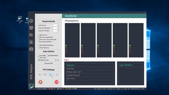Image resolution: width=169 pixels, height=95 pixels.
Task: Open the RSLHelper (2) desktop shortcut
Action: pyautogui.click(x=20, y=20)
